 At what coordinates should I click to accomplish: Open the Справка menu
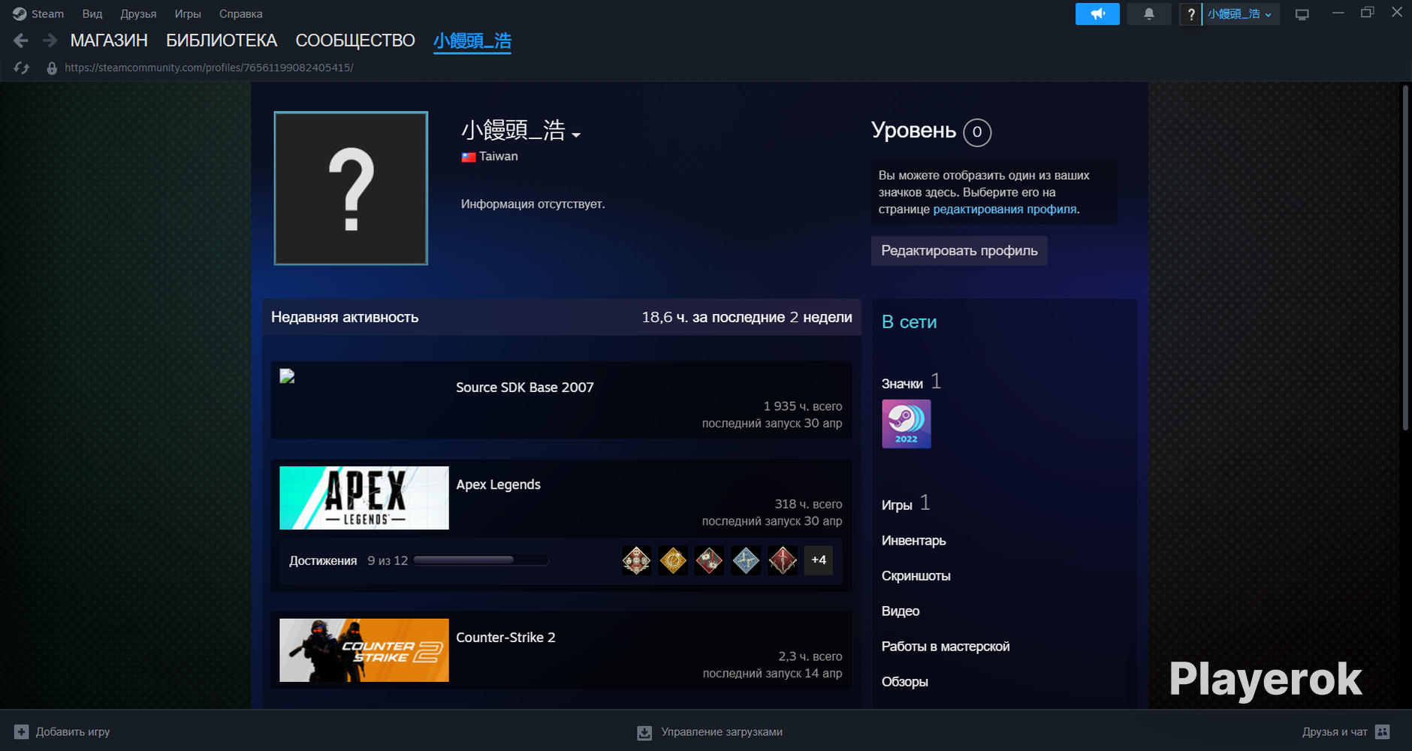tap(241, 14)
